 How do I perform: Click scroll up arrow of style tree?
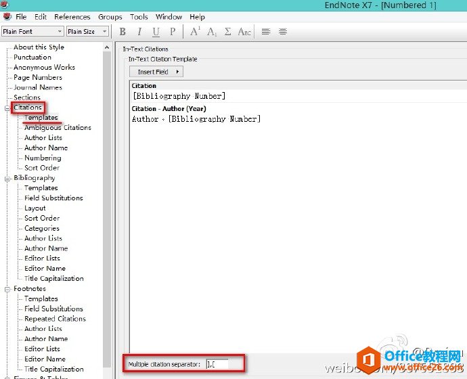coord(107,47)
